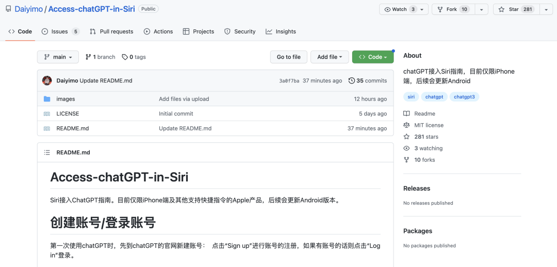The image size is (557, 267).
Task: View the 1 branch link
Action: (x=100, y=57)
